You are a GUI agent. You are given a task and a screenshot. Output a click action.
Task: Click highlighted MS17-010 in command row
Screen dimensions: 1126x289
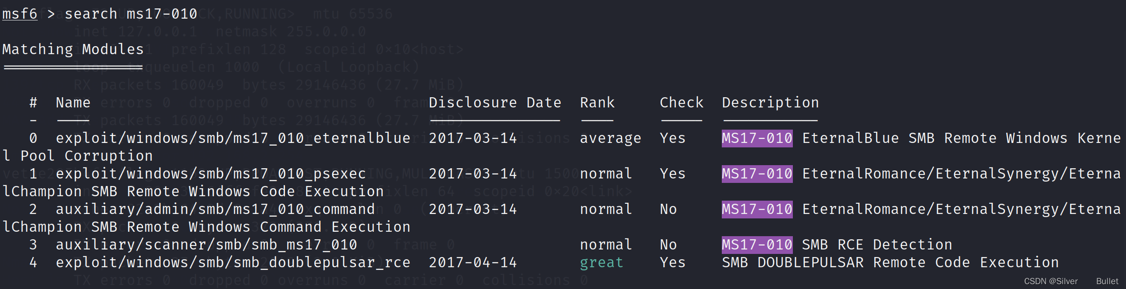tap(757, 209)
